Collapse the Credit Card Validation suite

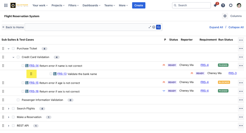pyautogui.click(x=13, y=57)
